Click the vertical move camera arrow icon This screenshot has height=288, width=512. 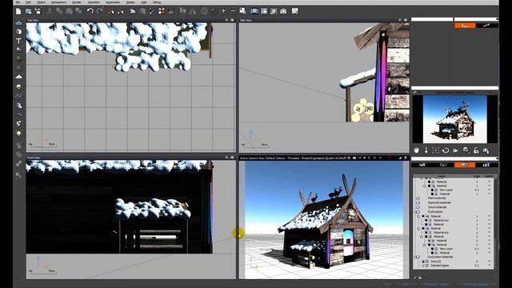point(426,150)
